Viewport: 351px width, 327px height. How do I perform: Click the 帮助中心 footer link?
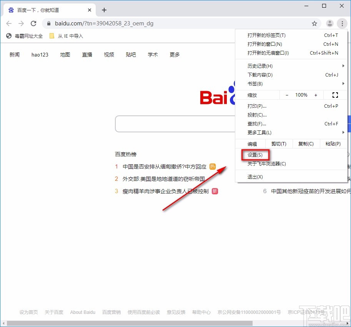(x=201, y=312)
